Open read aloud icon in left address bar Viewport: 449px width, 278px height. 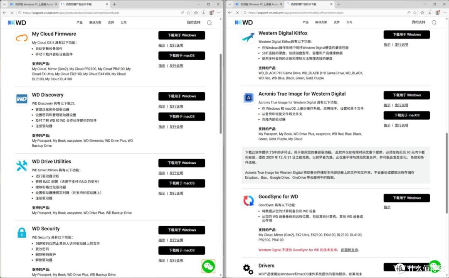click(x=182, y=12)
